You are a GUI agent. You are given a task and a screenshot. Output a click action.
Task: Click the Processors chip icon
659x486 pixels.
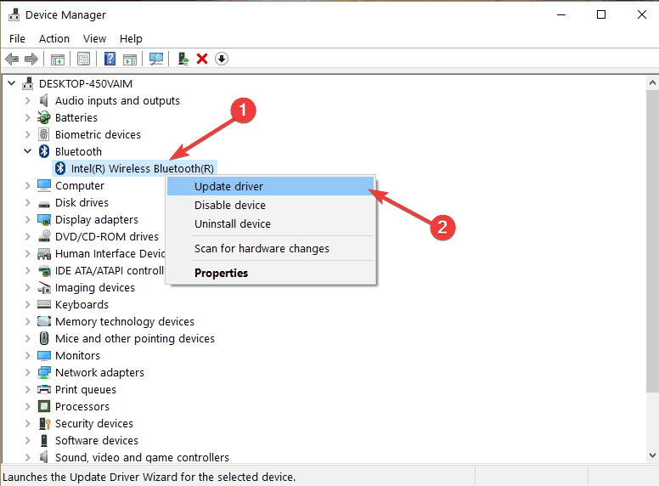coord(43,406)
